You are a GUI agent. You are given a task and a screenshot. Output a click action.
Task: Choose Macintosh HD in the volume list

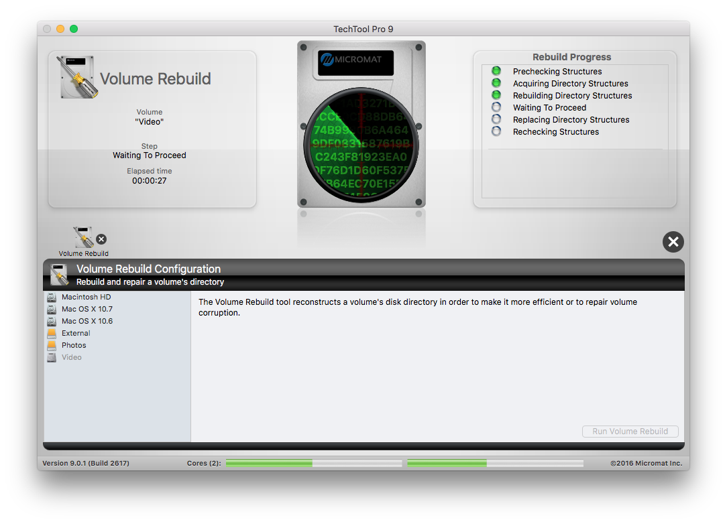point(87,297)
